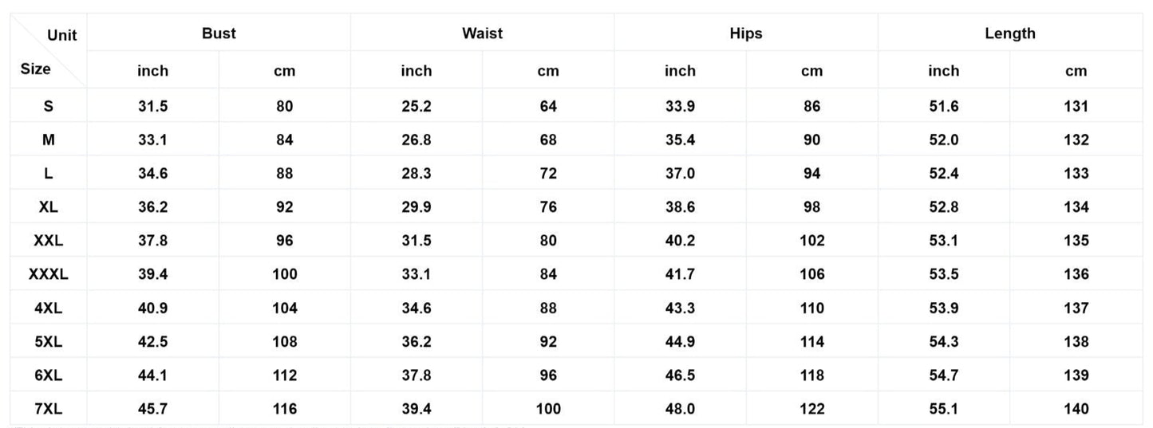Viewport: 1153px width, 428px height.
Task: Select the Waist column header
Action: click(x=482, y=33)
